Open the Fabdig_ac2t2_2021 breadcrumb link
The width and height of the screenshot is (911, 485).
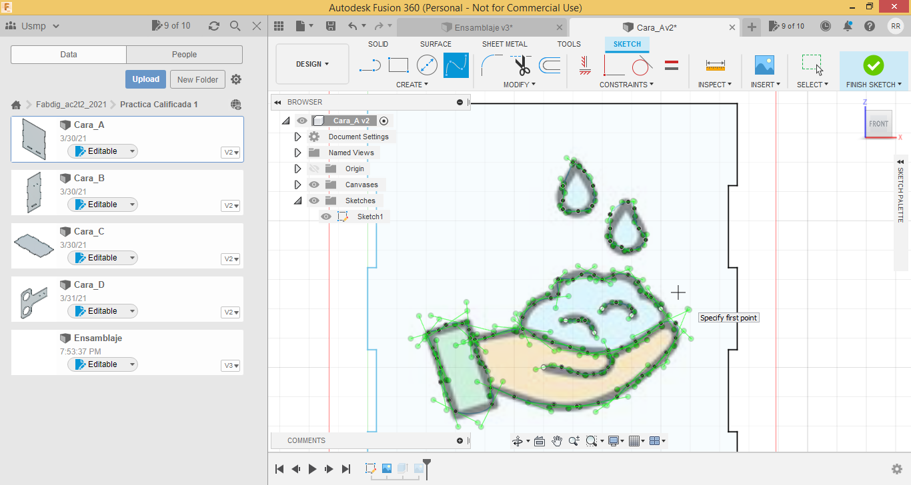tap(71, 105)
